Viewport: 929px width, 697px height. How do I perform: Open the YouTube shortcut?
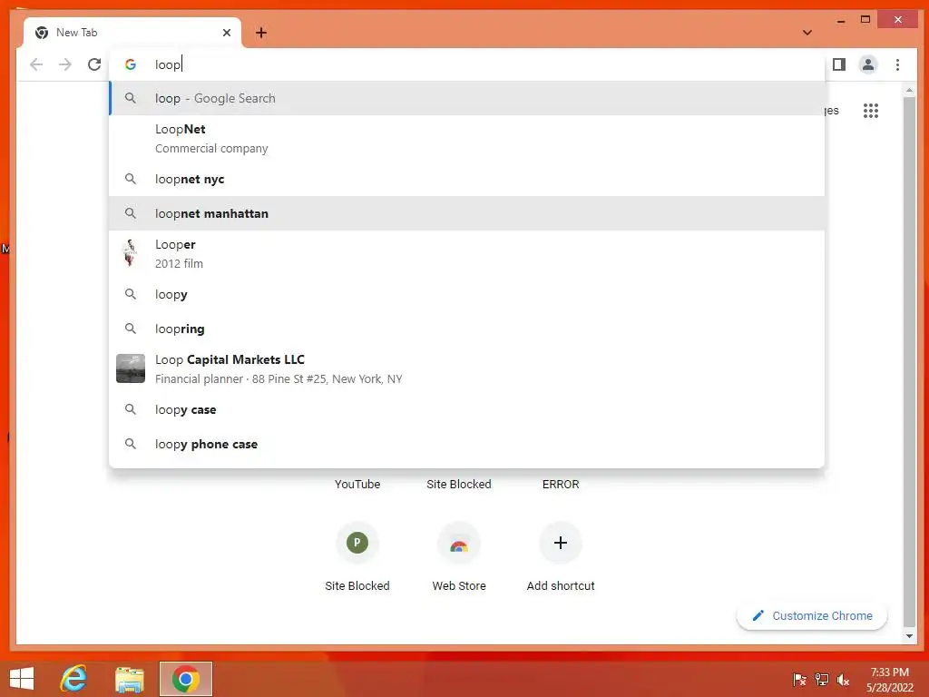pyautogui.click(x=357, y=485)
